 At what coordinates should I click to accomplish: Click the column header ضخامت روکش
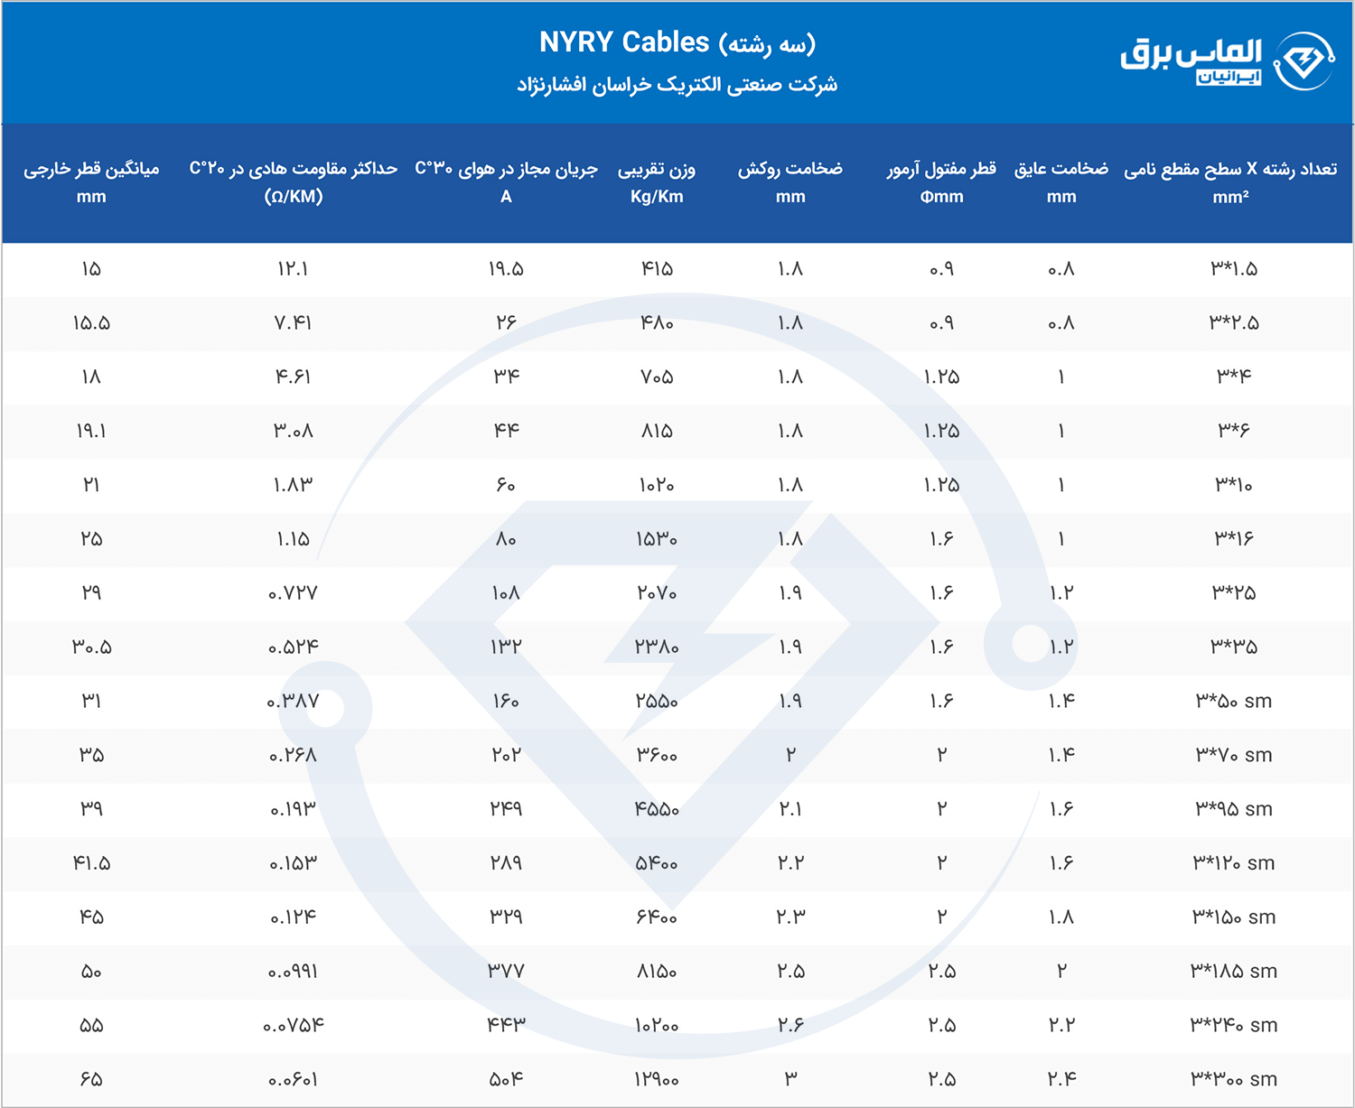790,182
